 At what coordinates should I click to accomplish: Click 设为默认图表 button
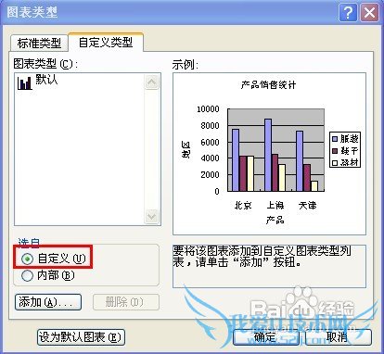pos(81,337)
